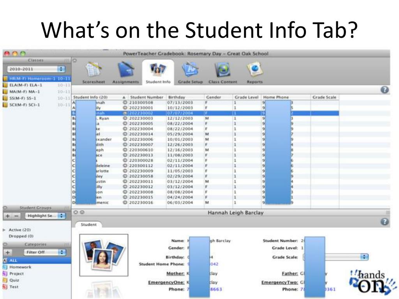
Task: Open the 2010-2011 term dropdown
Action: (x=36, y=69)
